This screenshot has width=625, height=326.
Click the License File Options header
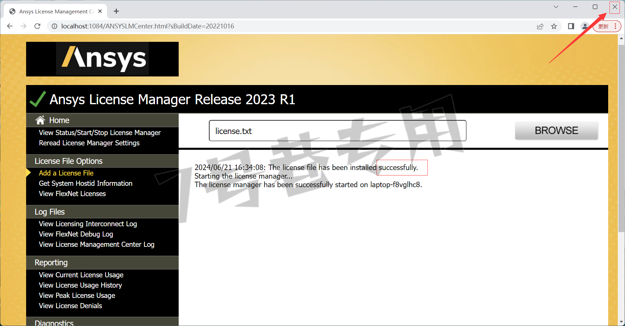102,161
